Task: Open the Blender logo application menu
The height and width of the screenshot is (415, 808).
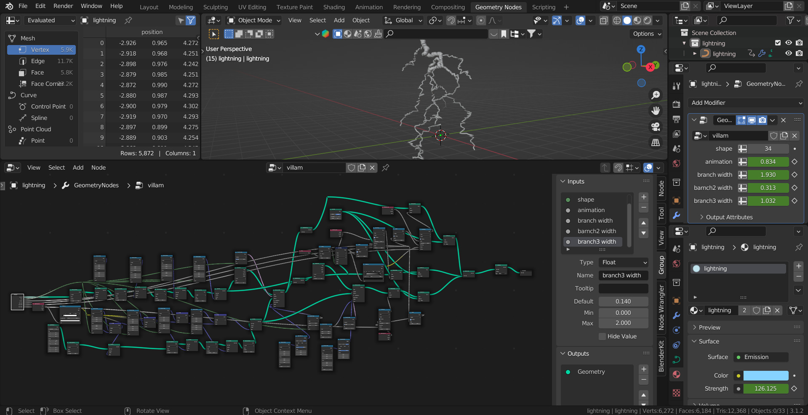Action: point(9,6)
